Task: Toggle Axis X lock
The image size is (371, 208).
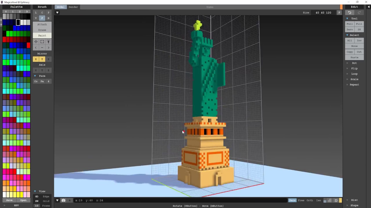Action: [x=36, y=70]
